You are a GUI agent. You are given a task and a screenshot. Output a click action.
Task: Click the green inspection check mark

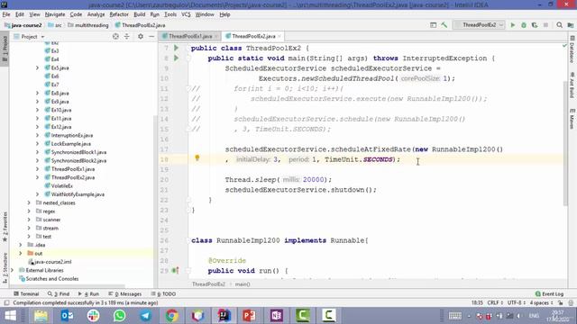point(564,46)
